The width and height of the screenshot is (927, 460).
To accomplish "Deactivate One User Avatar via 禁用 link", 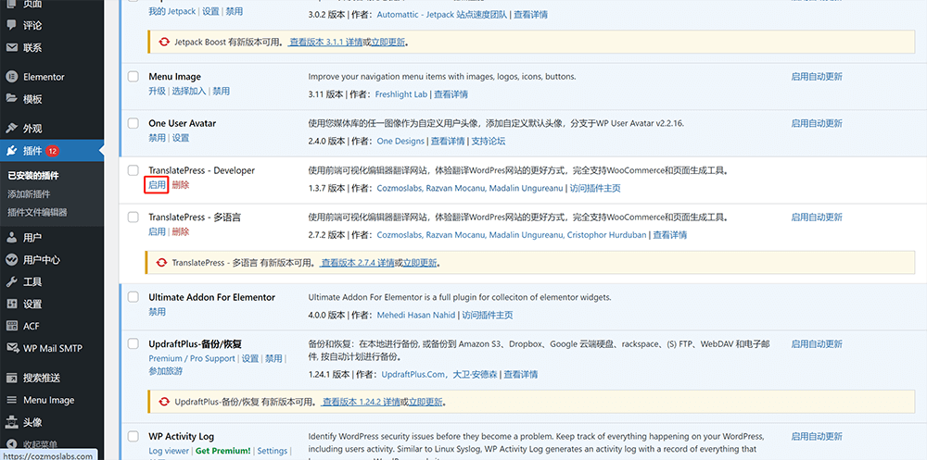I will tap(158, 138).
